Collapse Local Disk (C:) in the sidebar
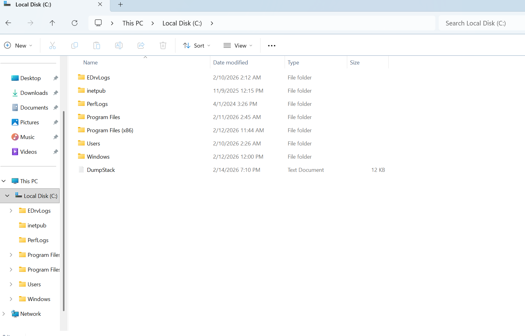The width and height of the screenshot is (525, 336). [x=7, y=195]
